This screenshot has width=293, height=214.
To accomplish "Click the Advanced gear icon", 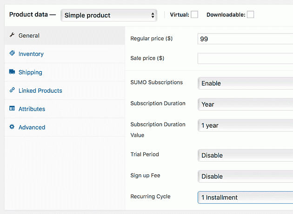I will click(x=12, y=127).
